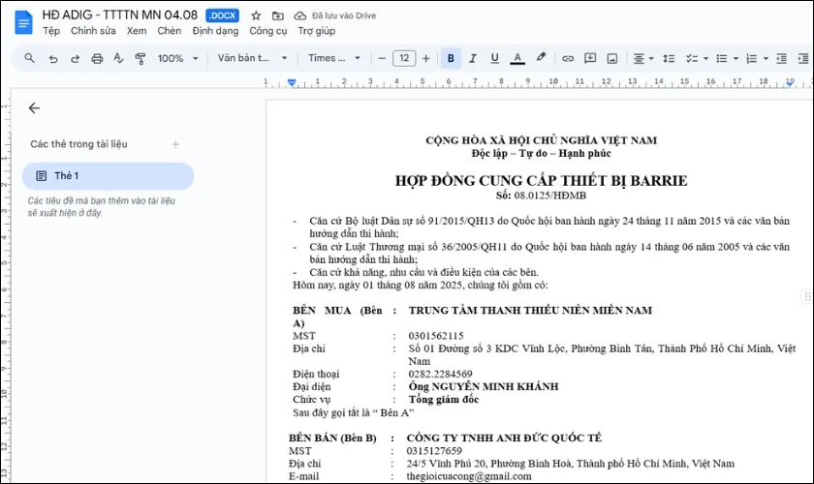Screen dimensions: 814x484
Task: Toggle bold formatting
Action: coord(451,58)
